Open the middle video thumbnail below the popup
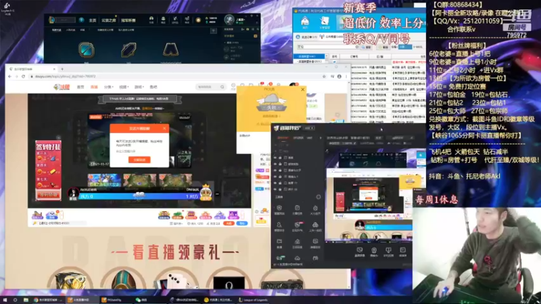541x304 pixels. 139,180
